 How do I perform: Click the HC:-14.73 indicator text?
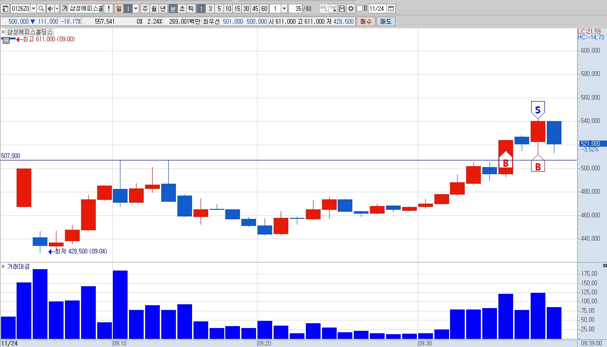pos(591,37)
